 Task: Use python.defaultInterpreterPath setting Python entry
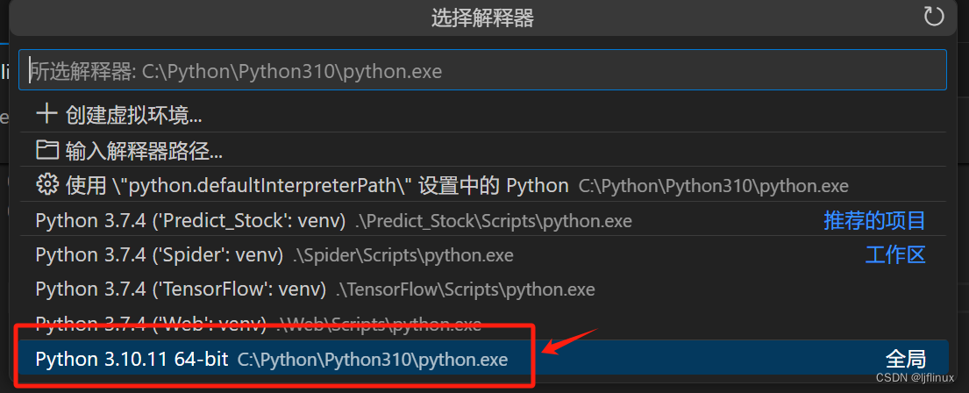[x=482, y=184]
